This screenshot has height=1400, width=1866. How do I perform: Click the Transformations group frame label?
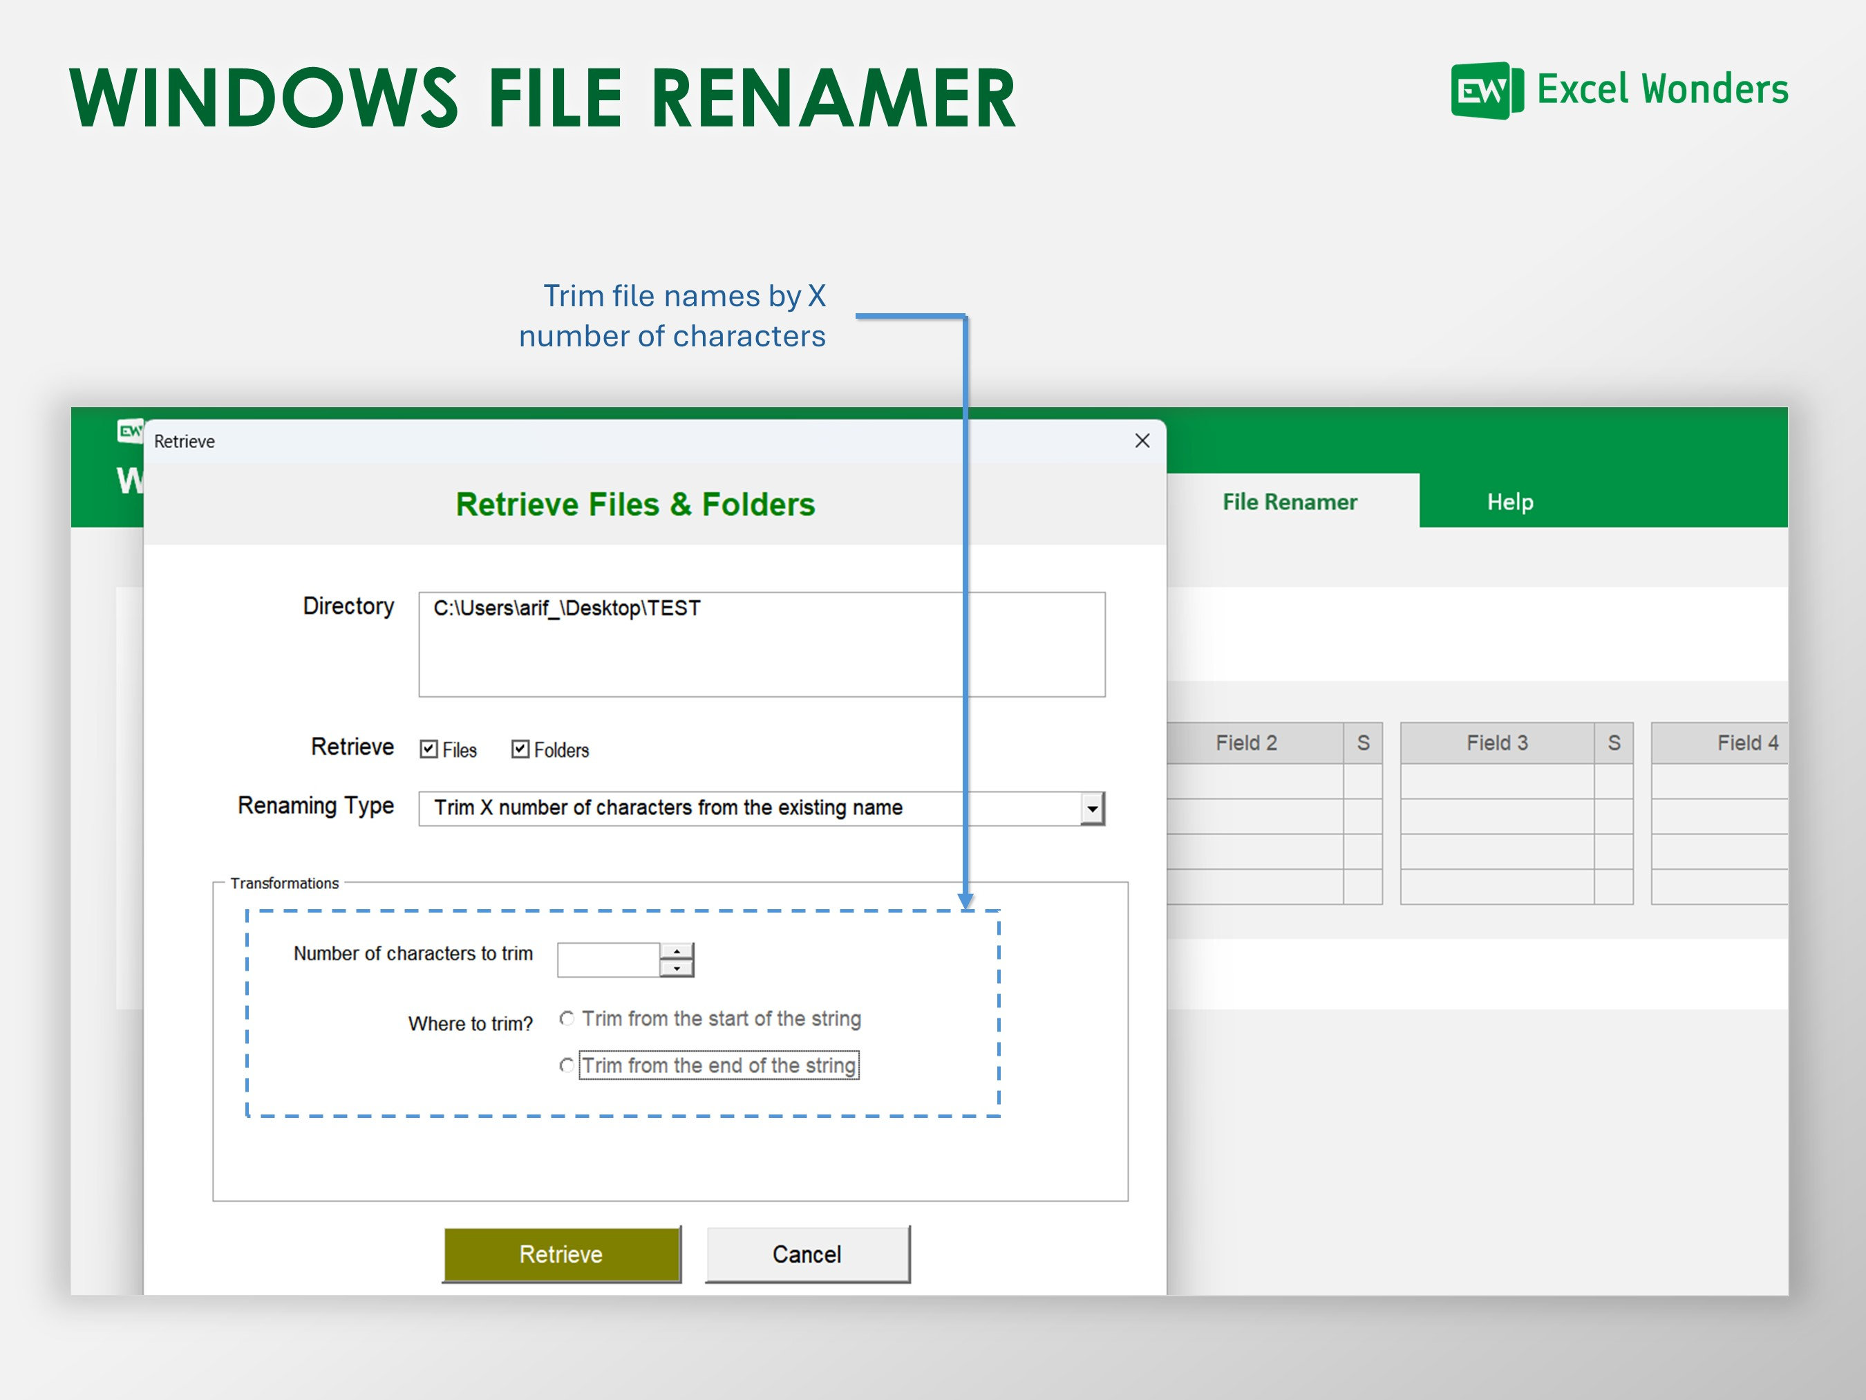click(x=284, y=884)
